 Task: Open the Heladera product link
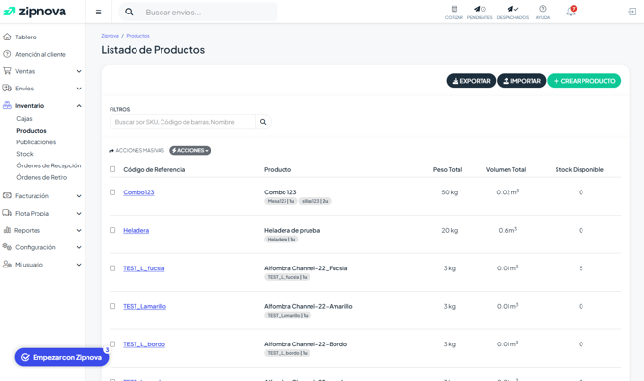[x=136, y=230]
